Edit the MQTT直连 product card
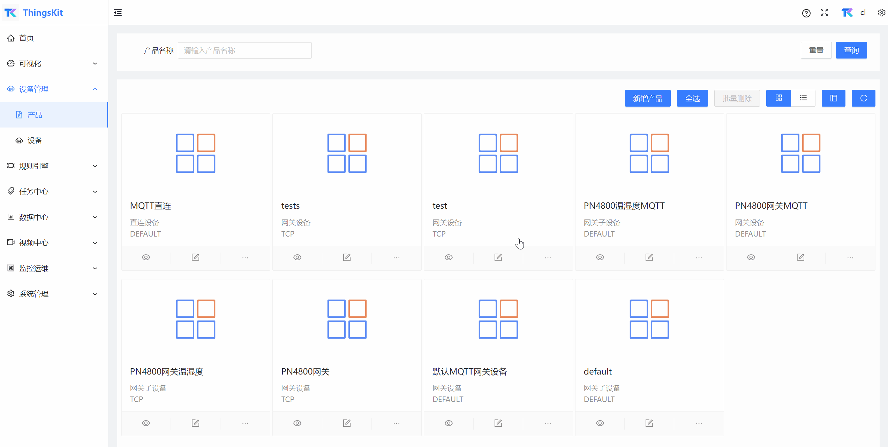 tap(195, 257)
